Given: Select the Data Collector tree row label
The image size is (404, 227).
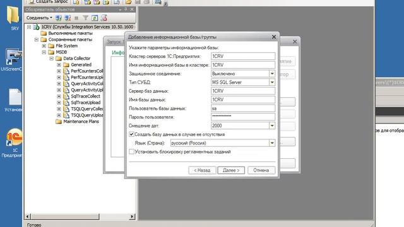Looking at the screenshot, I should [77, 59].
